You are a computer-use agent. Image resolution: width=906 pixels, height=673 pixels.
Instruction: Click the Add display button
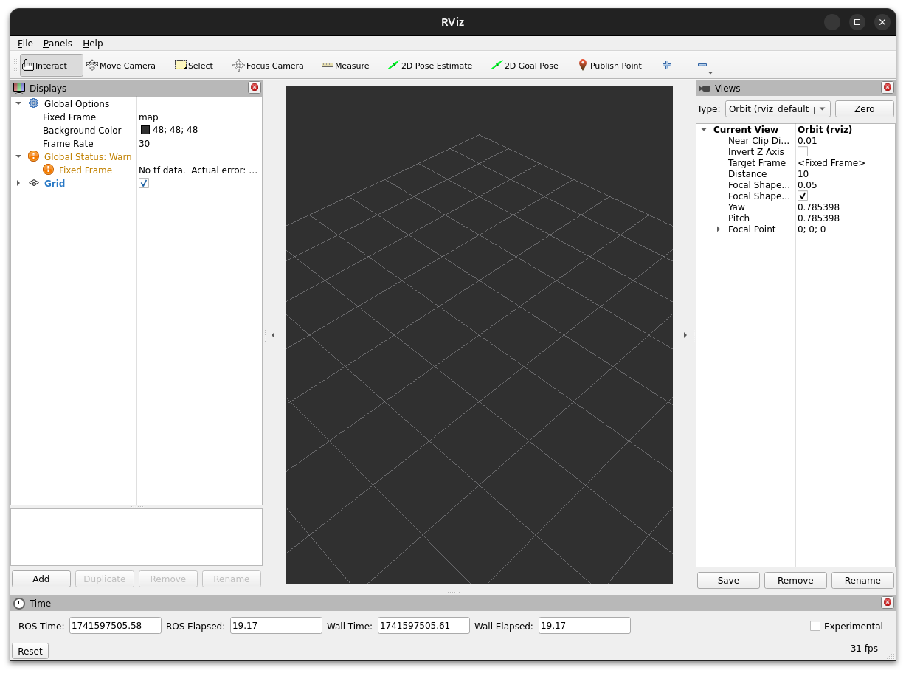click(41, 579)
